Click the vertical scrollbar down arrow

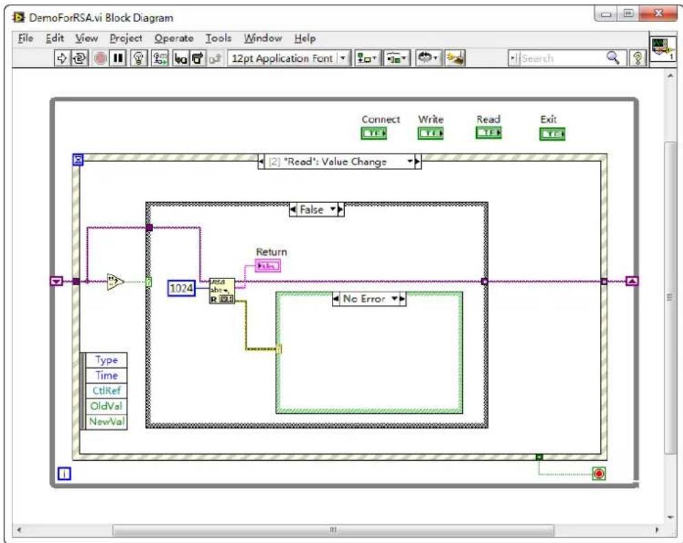[x=670, y=518]
